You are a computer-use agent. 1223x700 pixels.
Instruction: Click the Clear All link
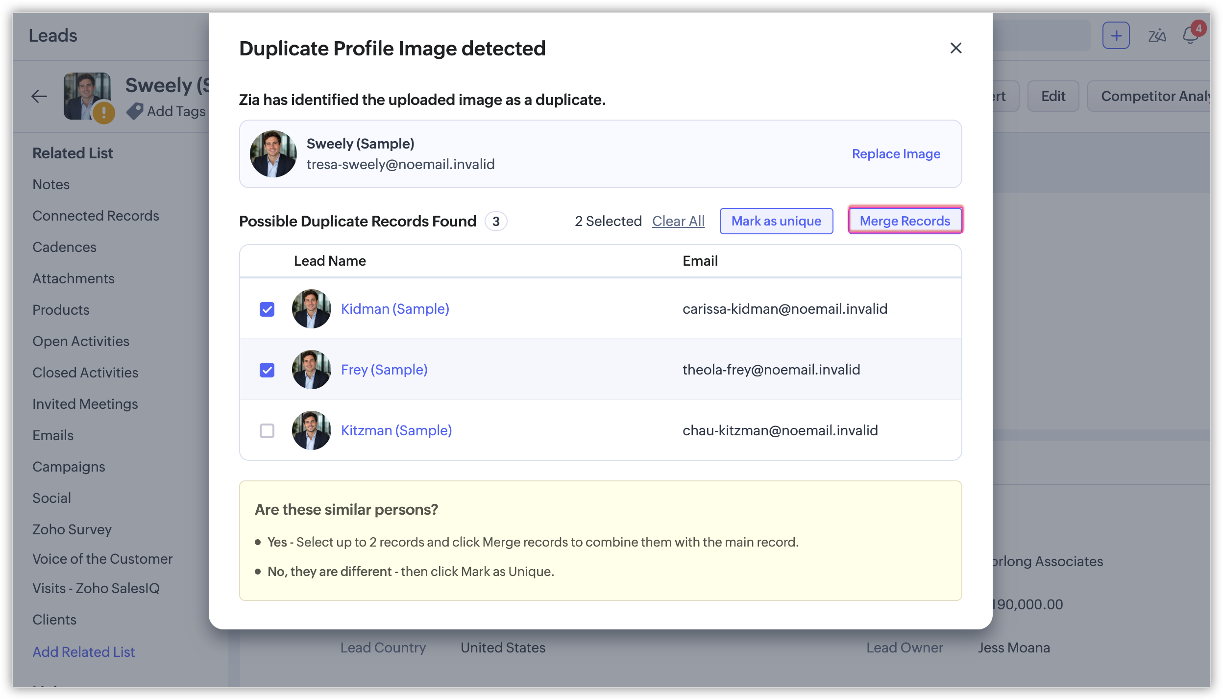pos(678,221)
